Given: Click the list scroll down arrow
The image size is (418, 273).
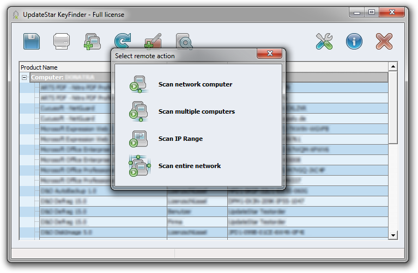Looking at the screenshot, I should (x=393, y=235).
